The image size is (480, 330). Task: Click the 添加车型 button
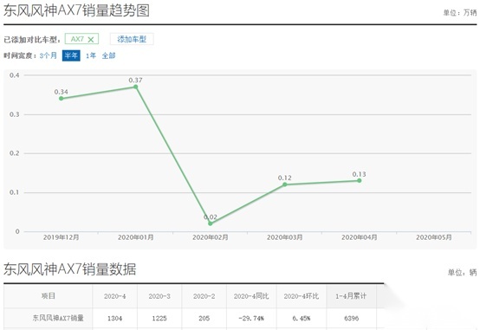(x=132, y=39)
